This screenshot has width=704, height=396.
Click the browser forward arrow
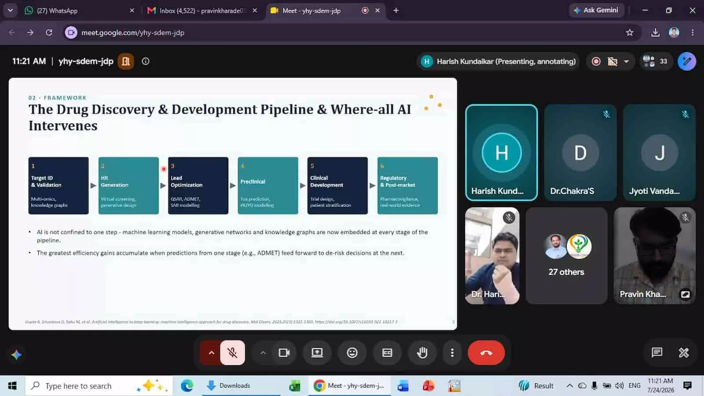coord(30,33)
